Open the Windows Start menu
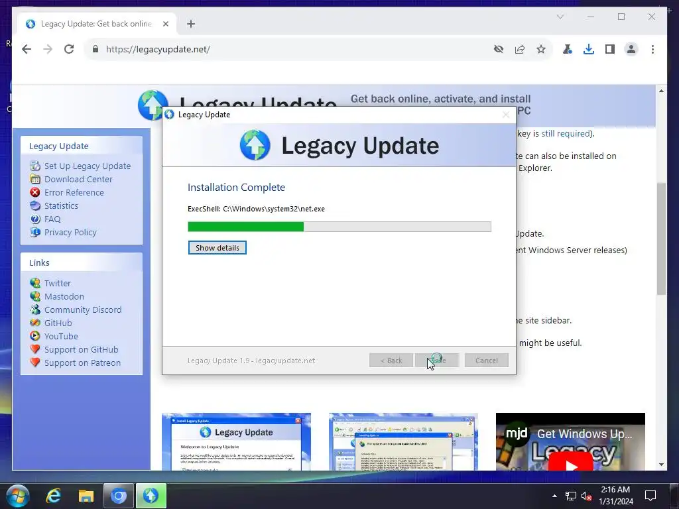 (x=18, y=496)
